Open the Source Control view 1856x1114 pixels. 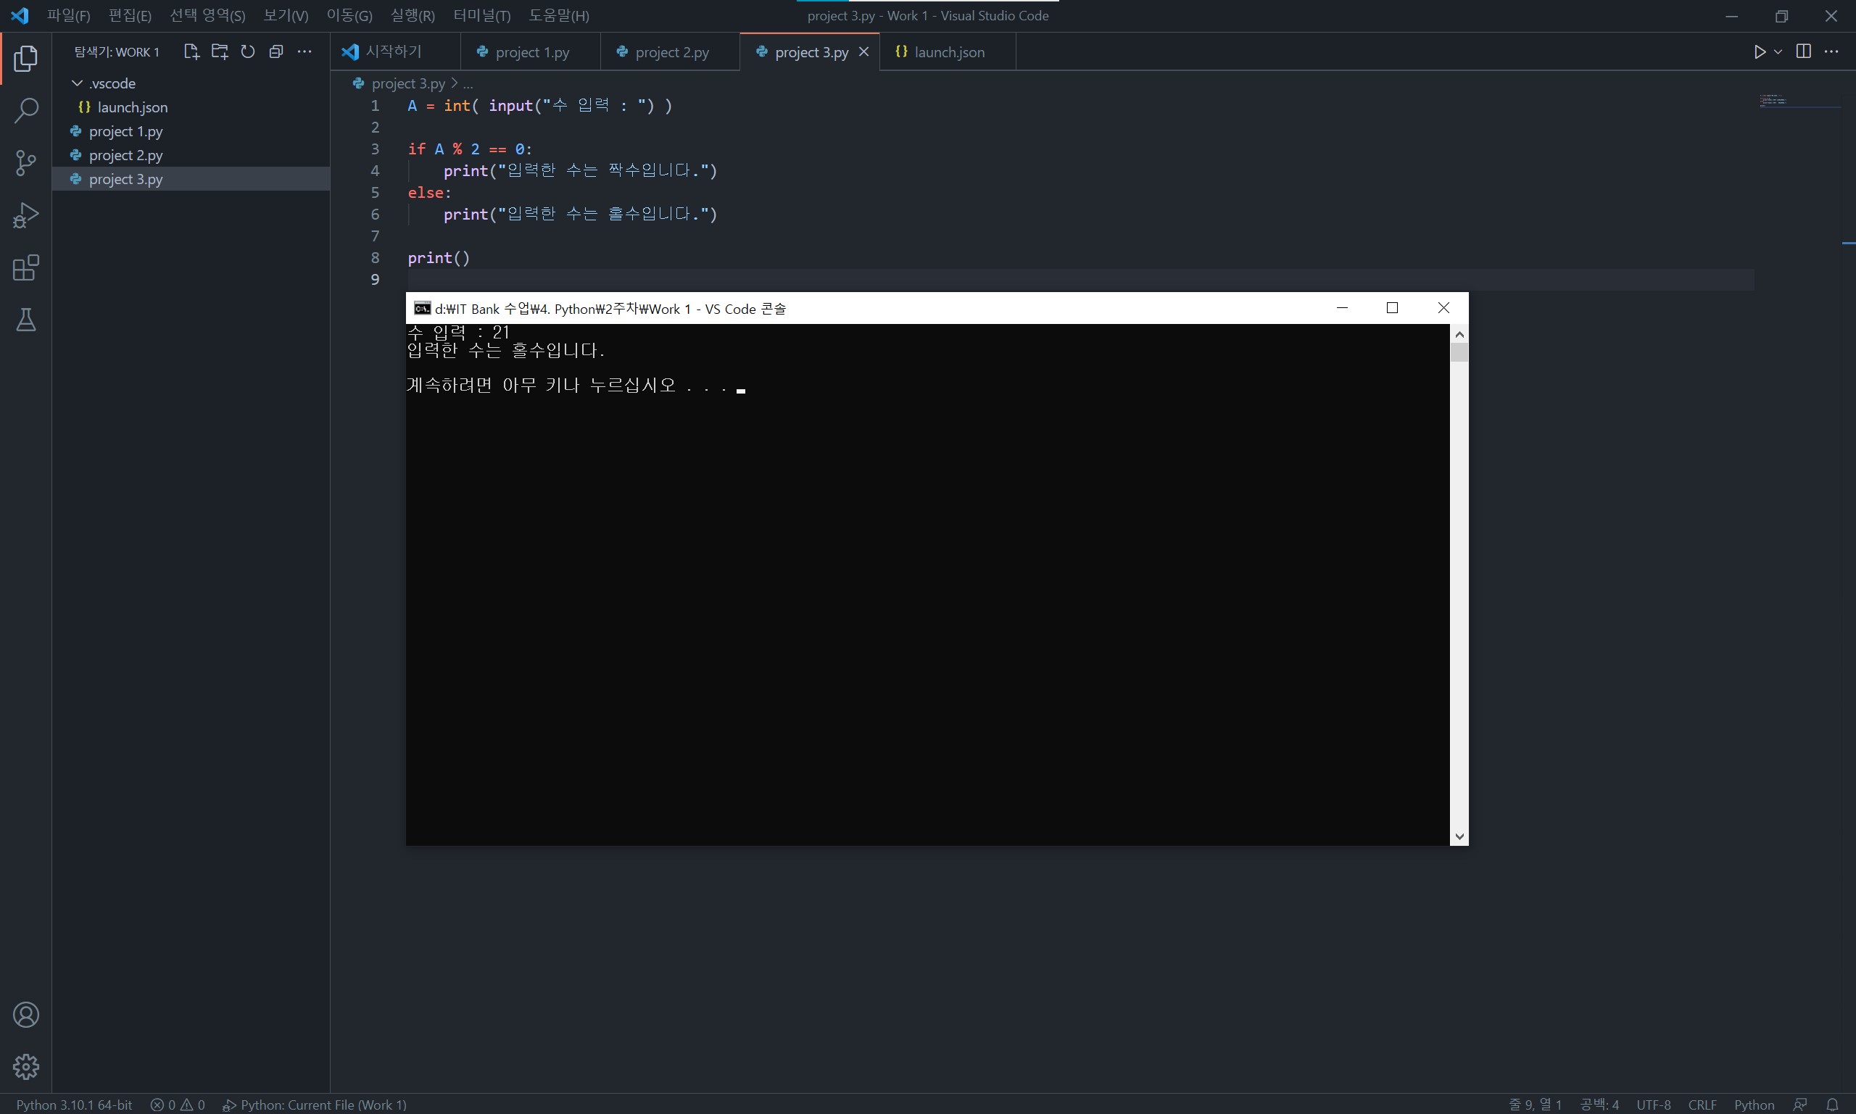pyautogui.click(x=25, y=163)
